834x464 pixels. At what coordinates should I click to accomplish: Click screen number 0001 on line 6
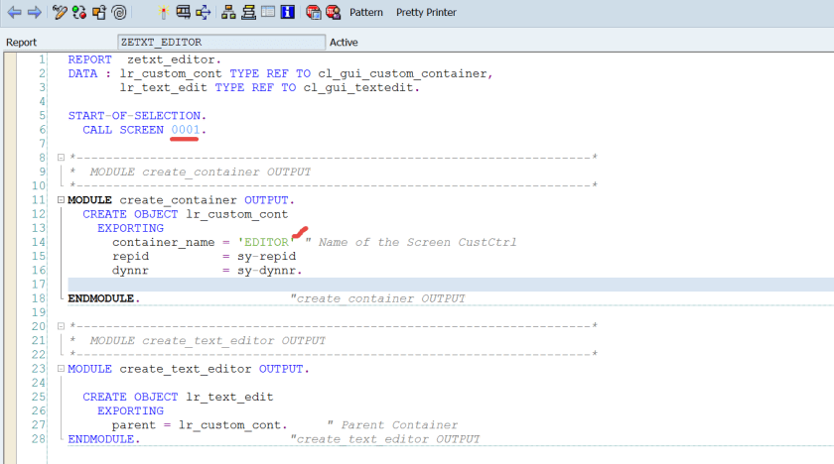[x=185, y=130]
